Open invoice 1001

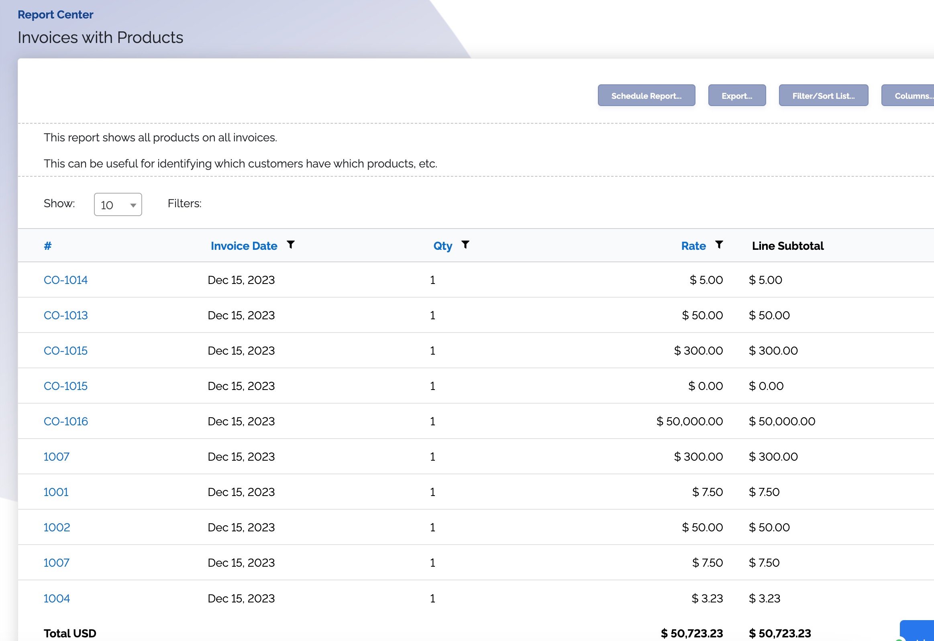pyautogui.click(x=56, y=492)
